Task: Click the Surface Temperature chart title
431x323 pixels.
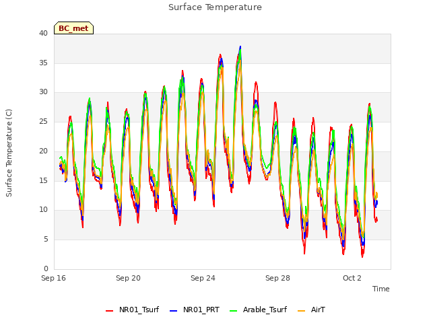Action: (x=215, y=7)
